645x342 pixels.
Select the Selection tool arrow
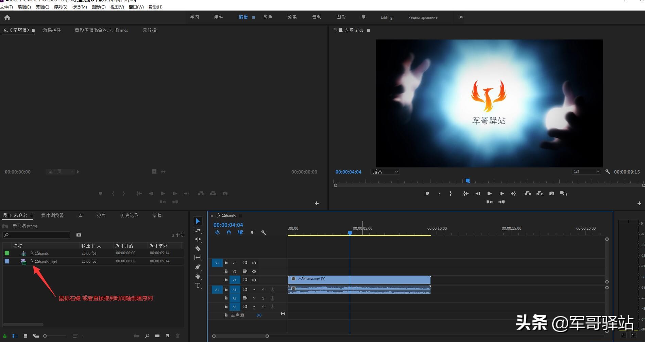198,221
